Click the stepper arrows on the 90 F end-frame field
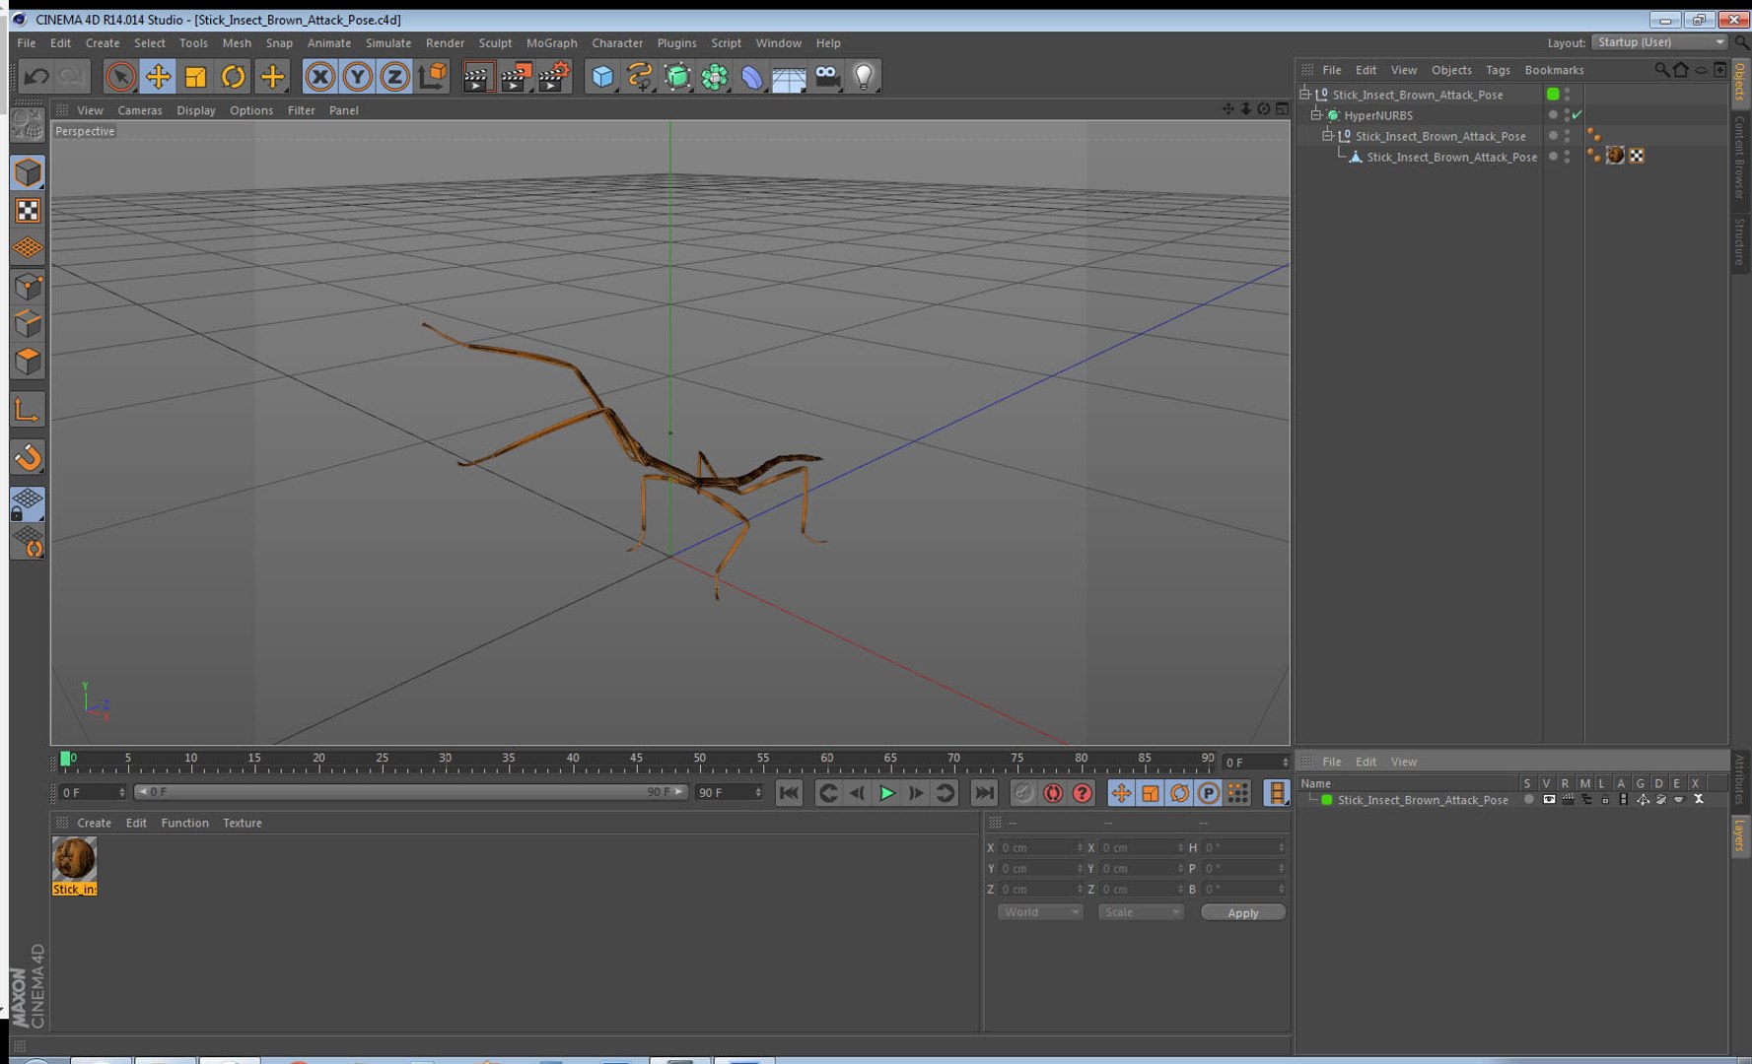Screen dimensions: 1752x1064 point(758,793)
